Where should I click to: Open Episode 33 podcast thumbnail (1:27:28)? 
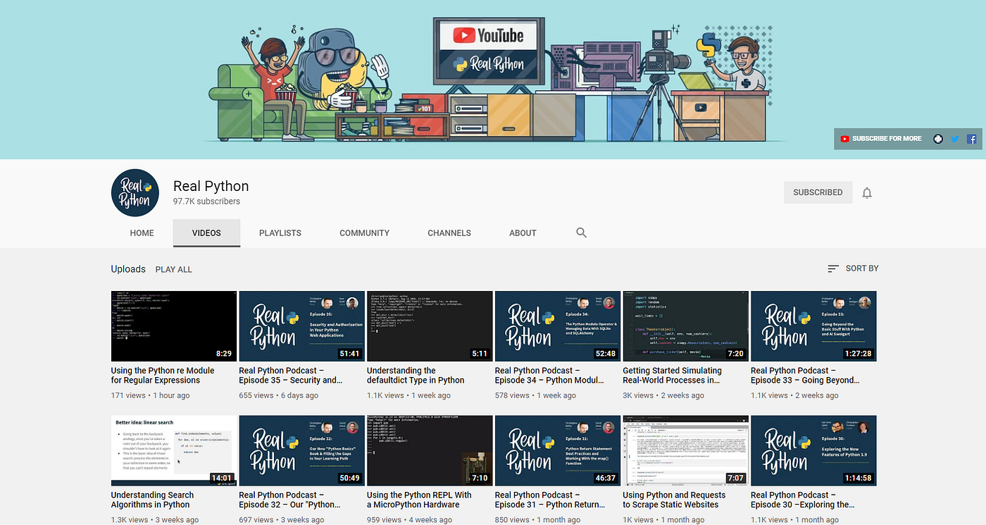click(x=813, y=326)
